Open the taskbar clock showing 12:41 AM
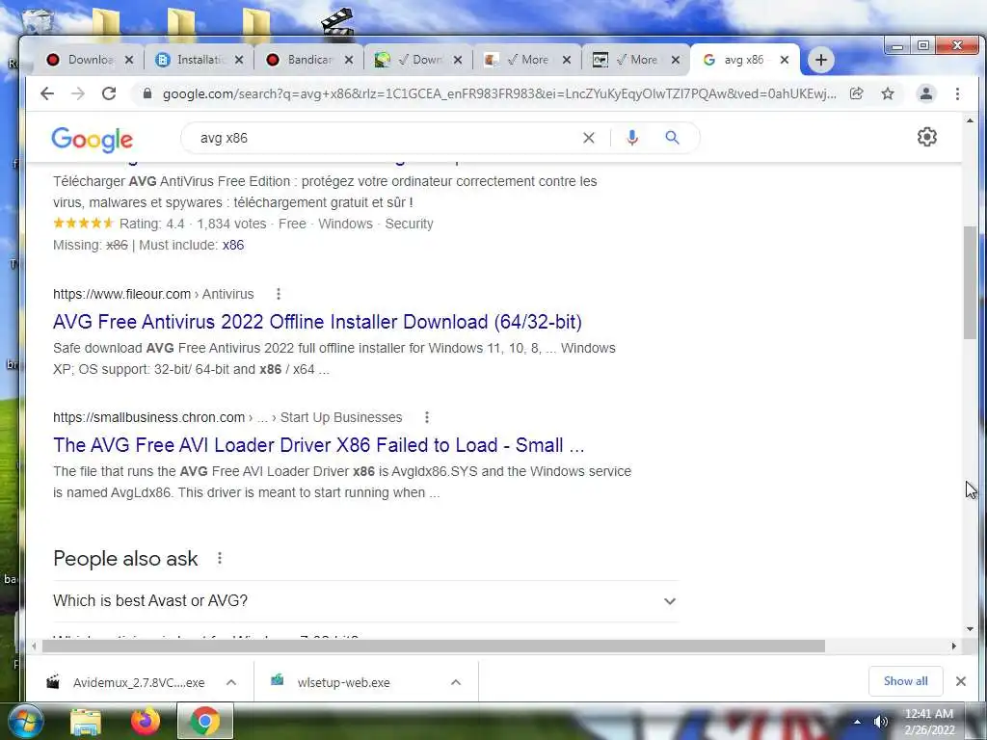 click(929, 722)
